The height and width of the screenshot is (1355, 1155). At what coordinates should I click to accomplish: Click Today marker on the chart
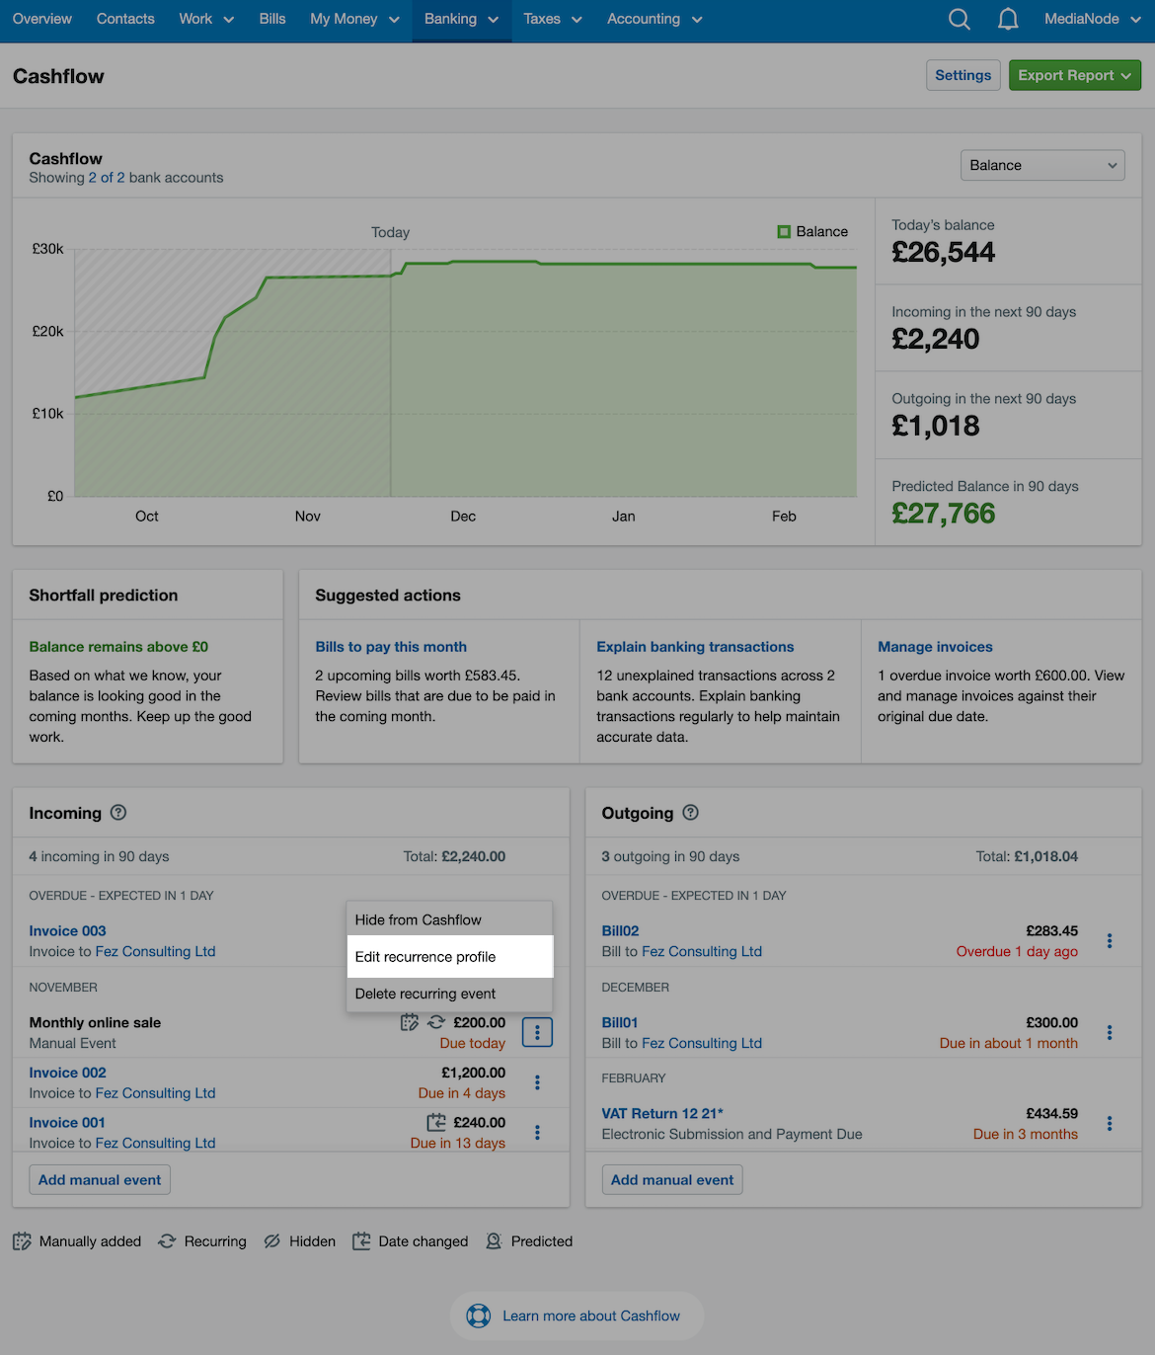click(390, 232)
